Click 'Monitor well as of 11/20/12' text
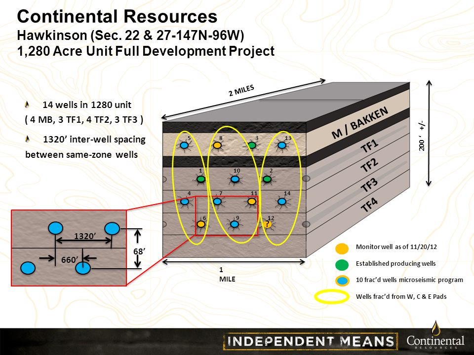The image size is (474, 355). coord(396,247)
